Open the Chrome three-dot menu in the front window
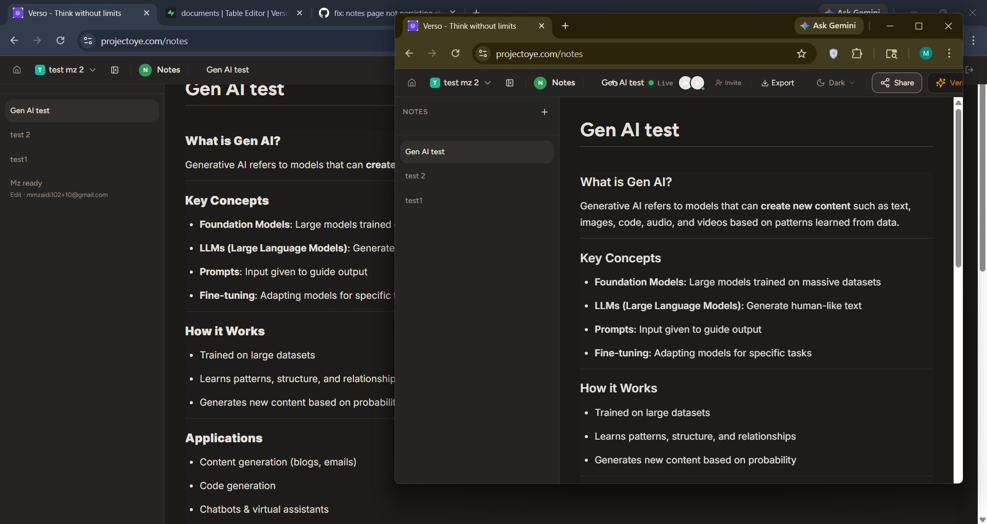 point(949,53)
